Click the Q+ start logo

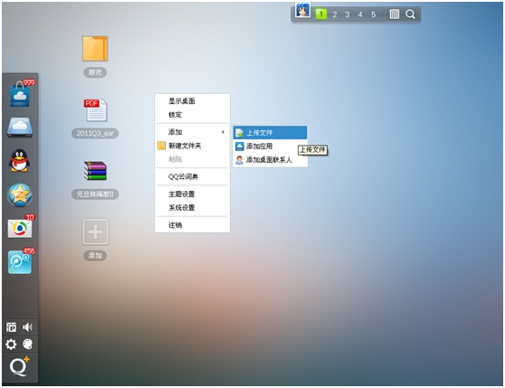(x=19, y=367)
